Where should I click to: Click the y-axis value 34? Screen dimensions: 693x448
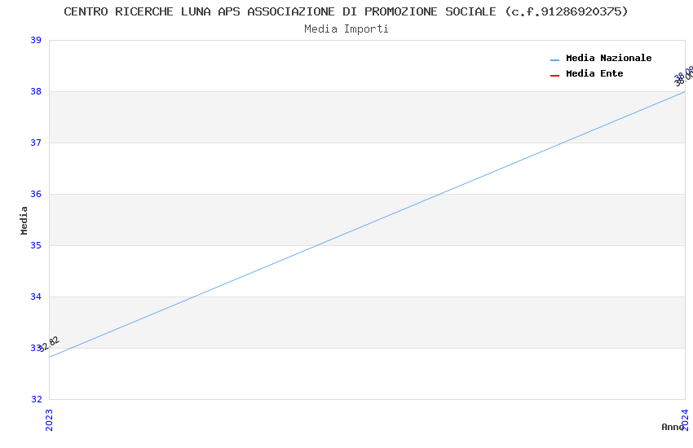[x=36, y=296]
